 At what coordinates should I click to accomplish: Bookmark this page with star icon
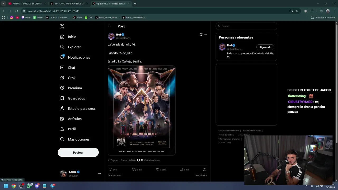297,11
